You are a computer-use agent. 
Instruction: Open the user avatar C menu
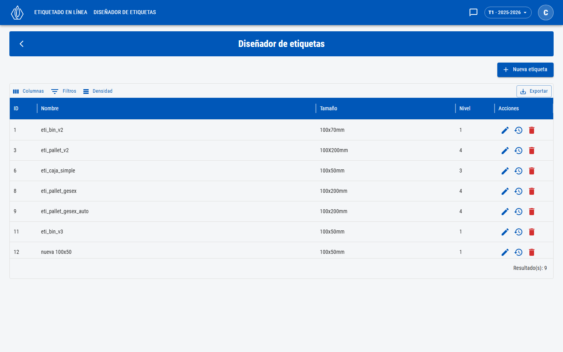(x=546, y=13)
